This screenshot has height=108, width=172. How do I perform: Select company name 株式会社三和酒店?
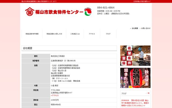[x=58, y=56]
